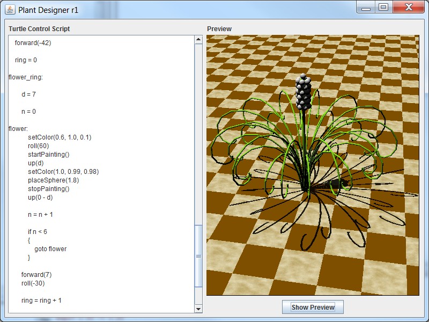Click the label 'flower:'

pyautogui.click(x=18, y=129)
